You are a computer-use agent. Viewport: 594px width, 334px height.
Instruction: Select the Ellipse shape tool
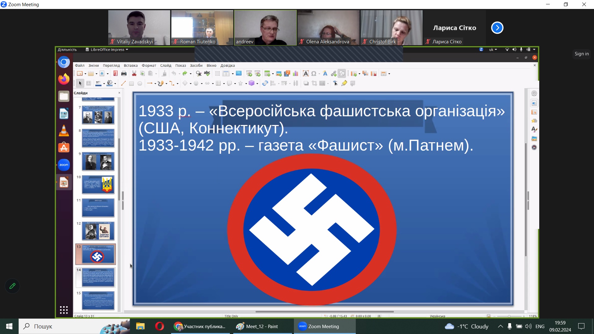point(140,83)
